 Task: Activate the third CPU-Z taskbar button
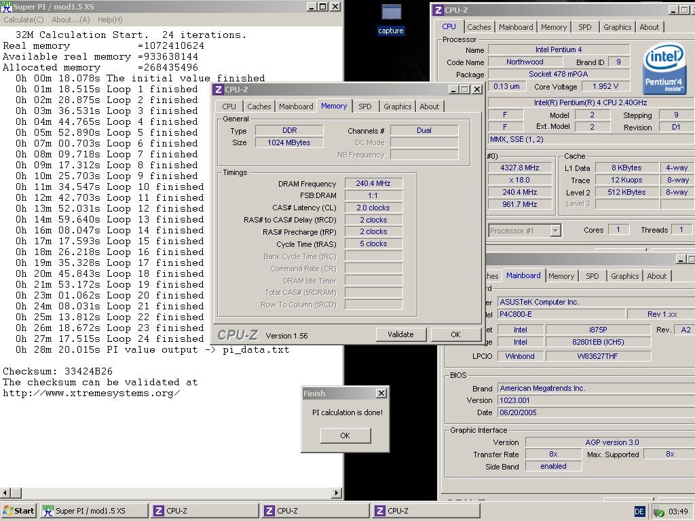point(426,511)
